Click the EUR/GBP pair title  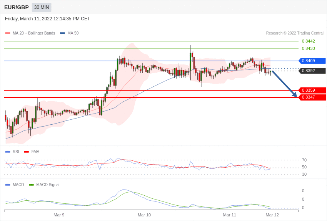click(17, 7)
